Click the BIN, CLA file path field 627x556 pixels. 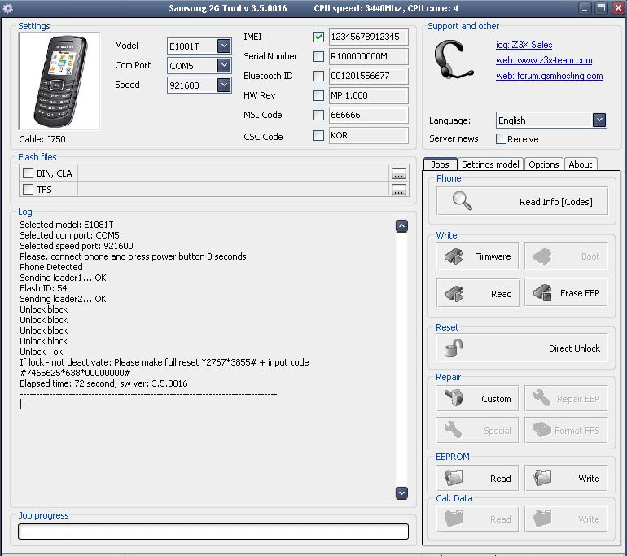coord(233,173)
